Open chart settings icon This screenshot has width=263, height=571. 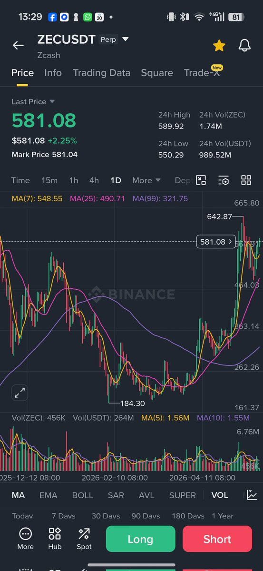click(x=224, y=180)
